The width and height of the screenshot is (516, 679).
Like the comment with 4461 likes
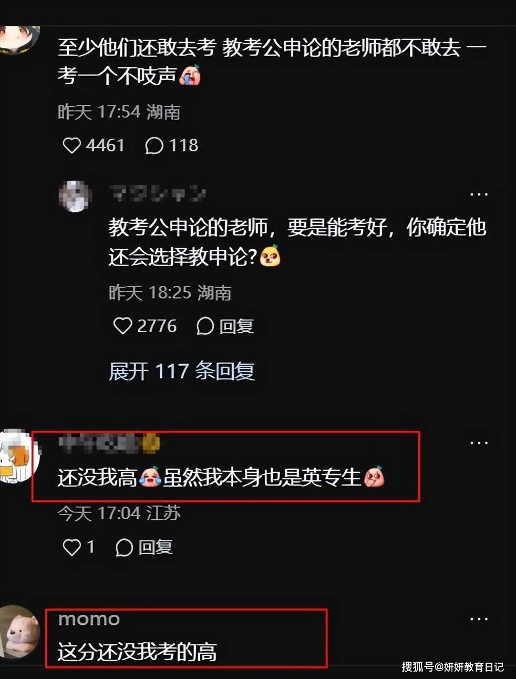[71, 146]
